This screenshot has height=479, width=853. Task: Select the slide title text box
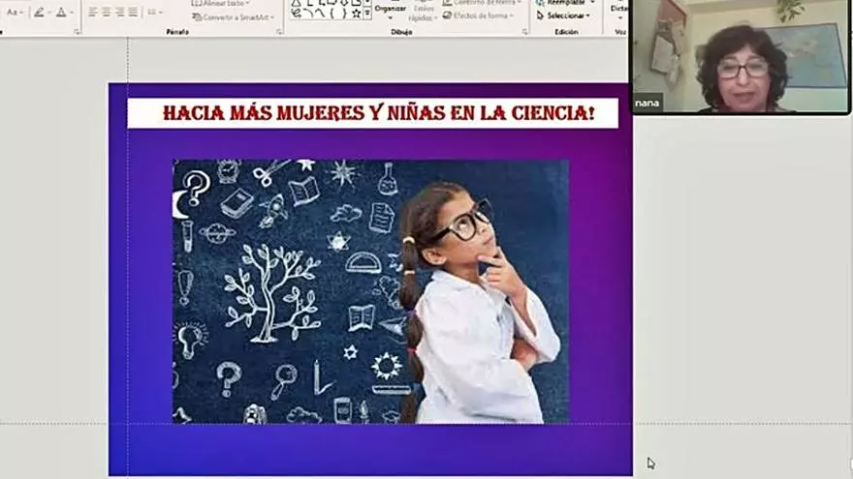point(372,113)
